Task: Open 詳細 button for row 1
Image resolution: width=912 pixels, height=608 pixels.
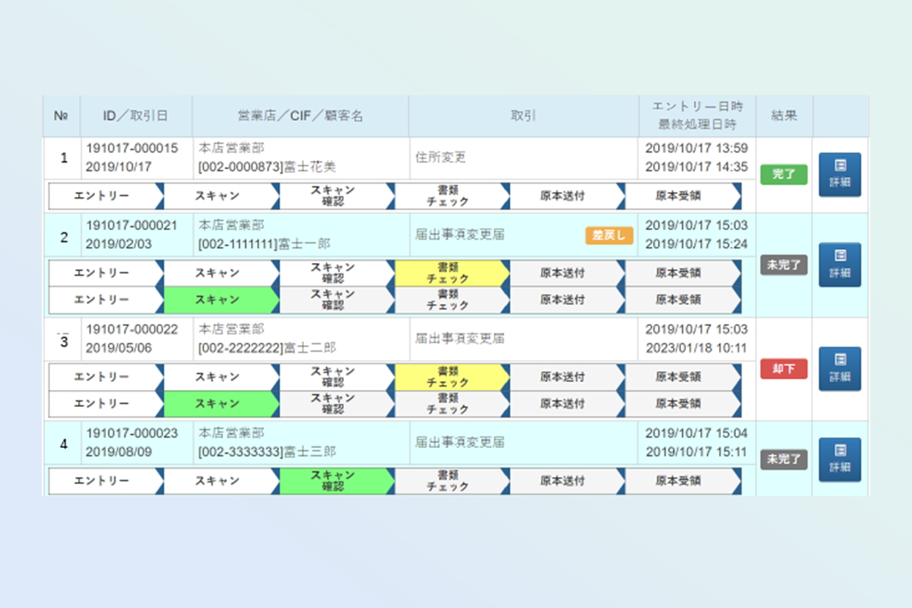Action: coord(840,175)
